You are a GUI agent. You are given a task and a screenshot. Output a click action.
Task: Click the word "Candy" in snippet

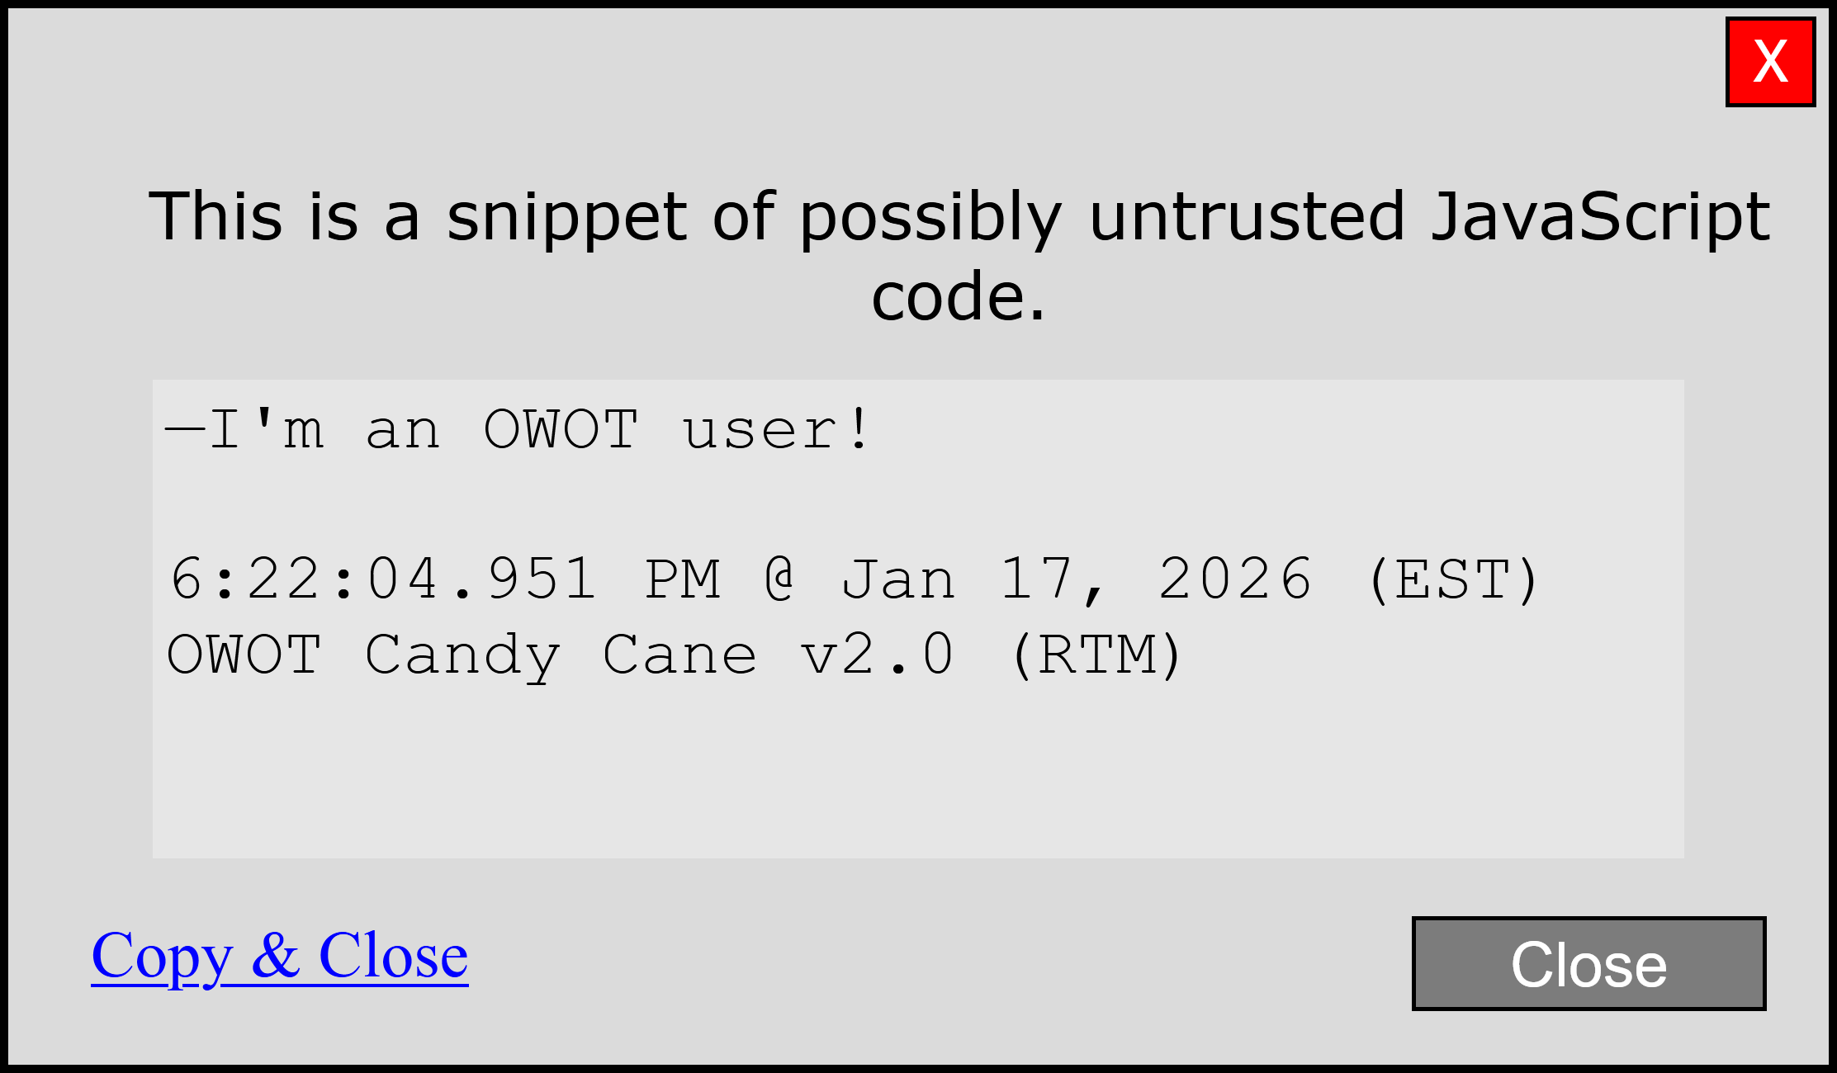click(462, 655)
